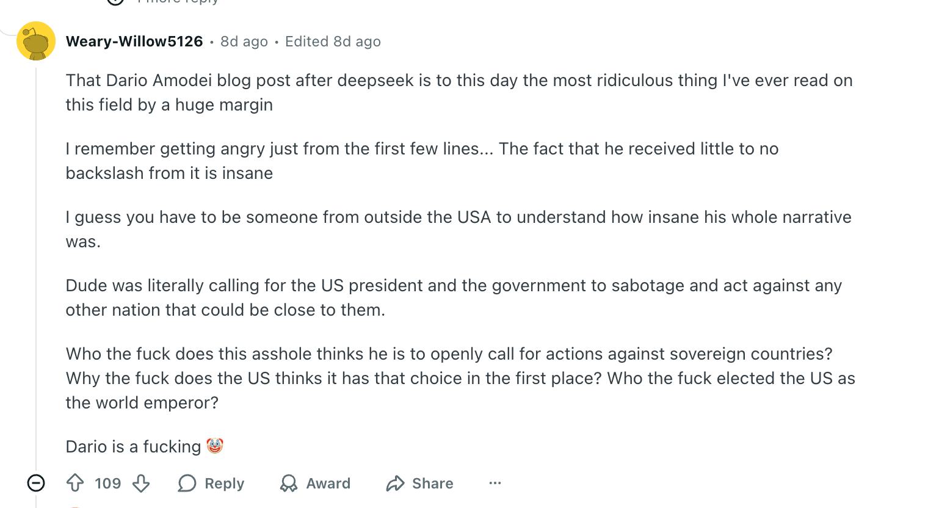
Task: Click the vote count showing 109
Action: point(107,483)
